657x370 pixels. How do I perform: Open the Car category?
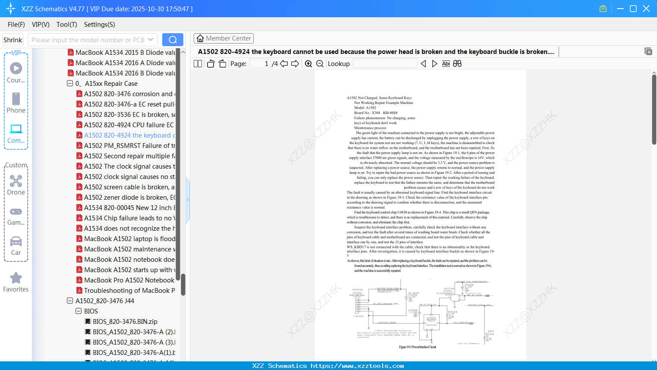pyautogui.click(x=16, y=245)
